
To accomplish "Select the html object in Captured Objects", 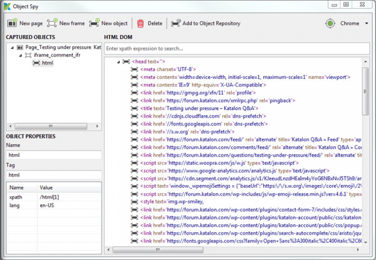I will [x=47, y=62].
